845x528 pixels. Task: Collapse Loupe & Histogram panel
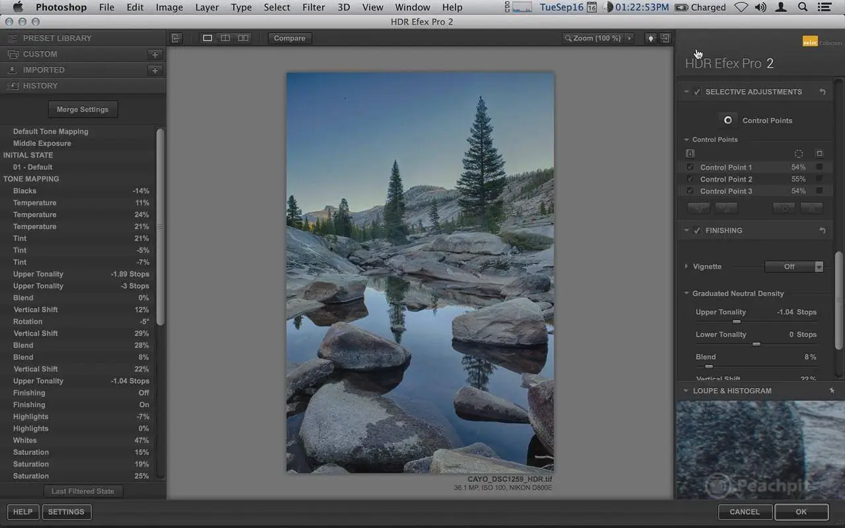point(686,391)
